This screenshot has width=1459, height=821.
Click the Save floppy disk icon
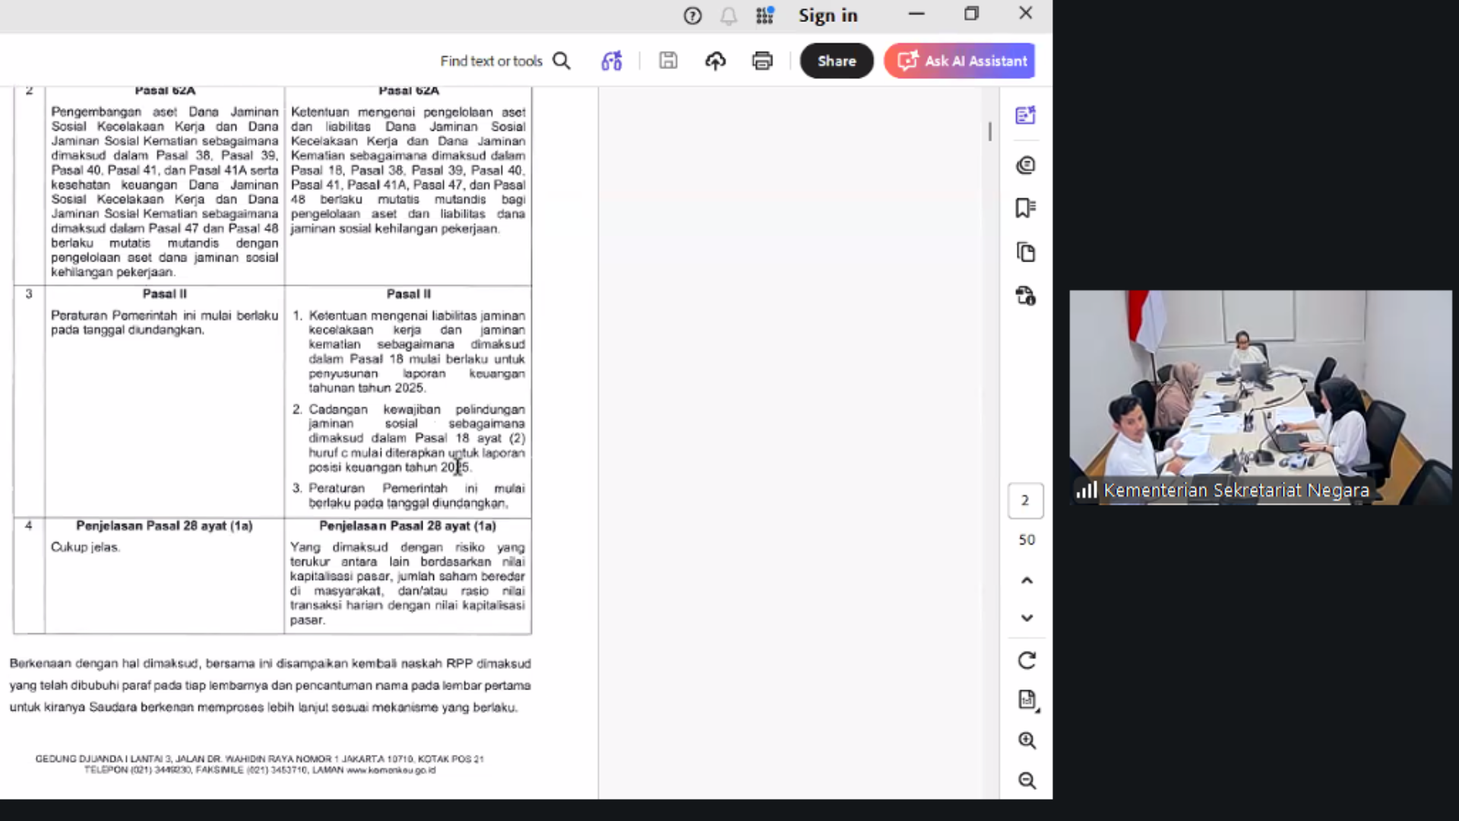[668, 61]
